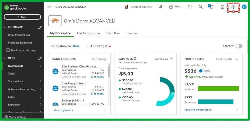Image resolution: width=250 pixels, height=121 pixels.
Task: Expand the Go to registers menu
Action: [x=64, y=110]
